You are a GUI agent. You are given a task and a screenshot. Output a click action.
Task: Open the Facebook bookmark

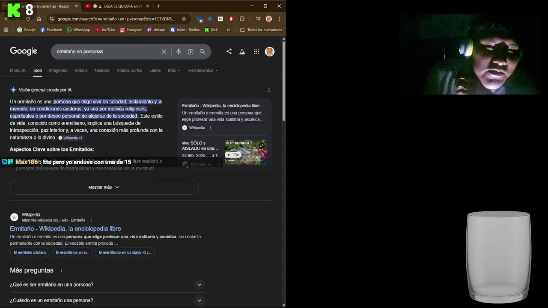(51, 30)
